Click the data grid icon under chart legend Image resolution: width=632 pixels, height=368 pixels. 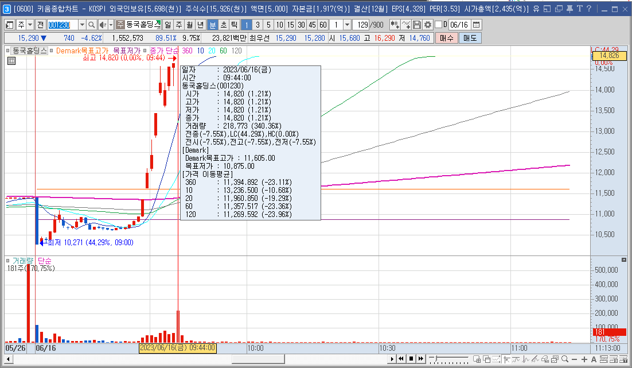pos(11,61)
